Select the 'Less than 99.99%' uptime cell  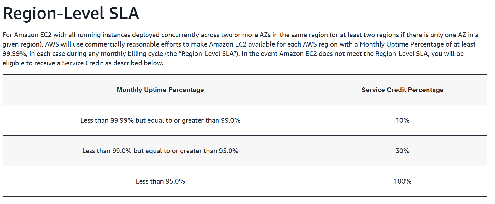pyautogui.click(x=160, y=120)
